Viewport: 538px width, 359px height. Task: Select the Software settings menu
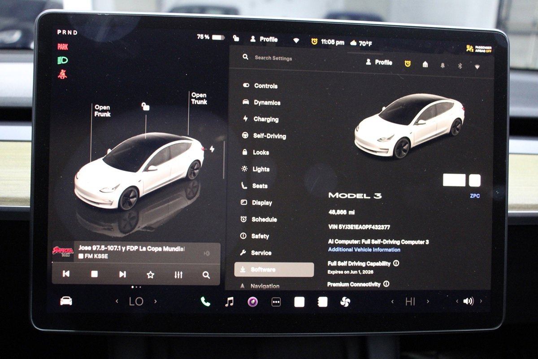tap(274, 270)
